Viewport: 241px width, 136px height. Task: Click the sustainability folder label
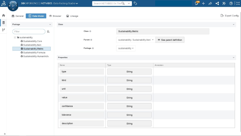(x=26, y=37)
